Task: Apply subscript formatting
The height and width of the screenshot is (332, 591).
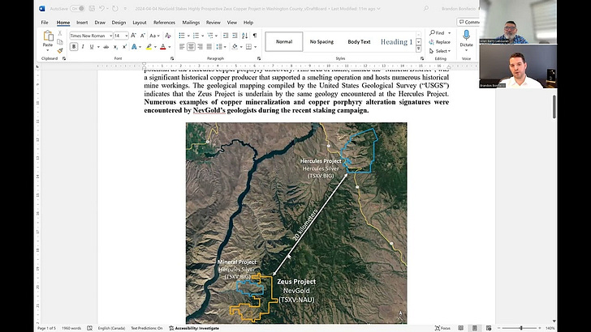Action: (x=115, y=47)
